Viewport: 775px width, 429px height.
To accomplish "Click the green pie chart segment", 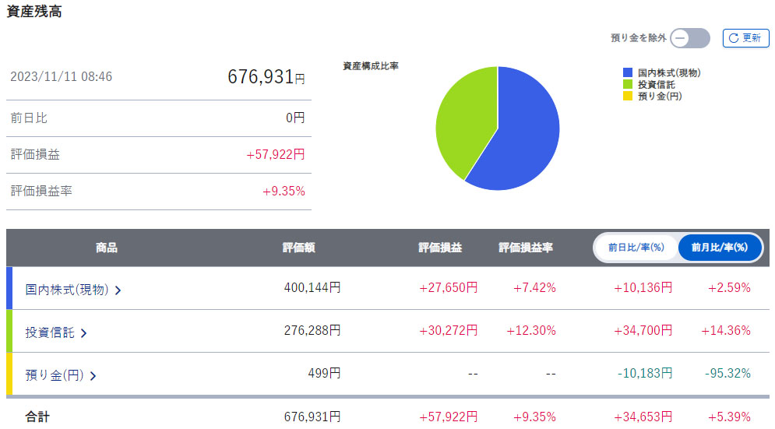I will click(x=460, y=117).
